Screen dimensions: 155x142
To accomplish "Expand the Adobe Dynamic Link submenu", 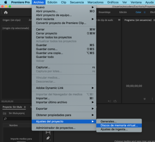I will (x=64, y=88).
